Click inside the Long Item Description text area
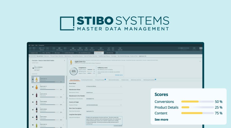Image resolution: width=231 pixels, height=128 pixels. 104,121
